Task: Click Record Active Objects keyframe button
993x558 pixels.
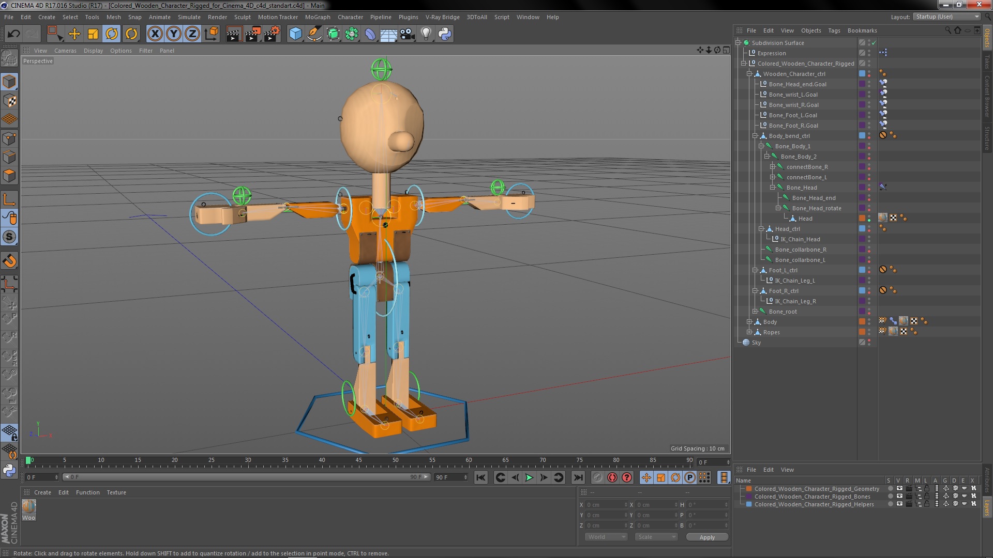Action: (x=597, y=478)
